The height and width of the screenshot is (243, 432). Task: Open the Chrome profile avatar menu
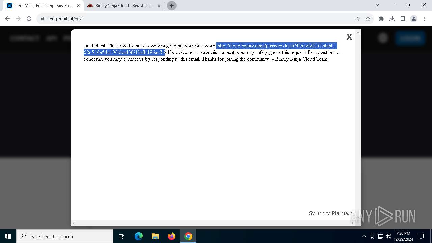414,19
